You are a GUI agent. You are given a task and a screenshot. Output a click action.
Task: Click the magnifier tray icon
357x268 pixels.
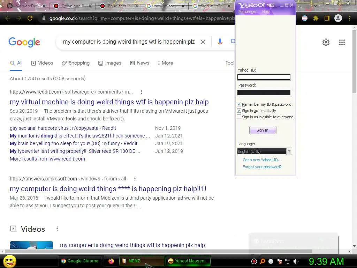pos(263,261)
